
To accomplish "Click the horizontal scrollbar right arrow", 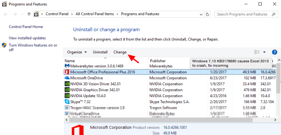I will (275, 120).
